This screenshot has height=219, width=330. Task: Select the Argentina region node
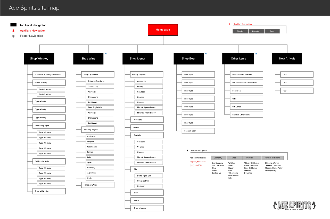coord(100,173)
